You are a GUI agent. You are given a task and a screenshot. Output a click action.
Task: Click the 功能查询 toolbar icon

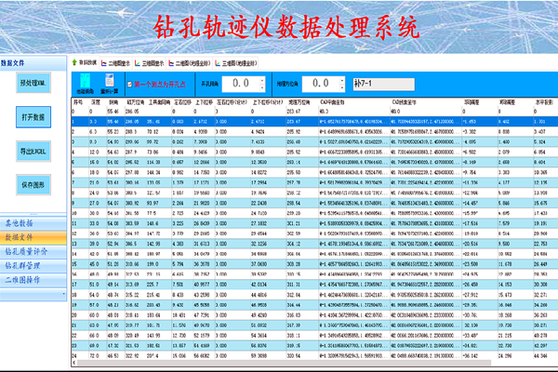coord(81,85)
